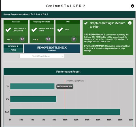Click the processor 9.3 score badge
This screenshot has width=136, height=127.
22,39
